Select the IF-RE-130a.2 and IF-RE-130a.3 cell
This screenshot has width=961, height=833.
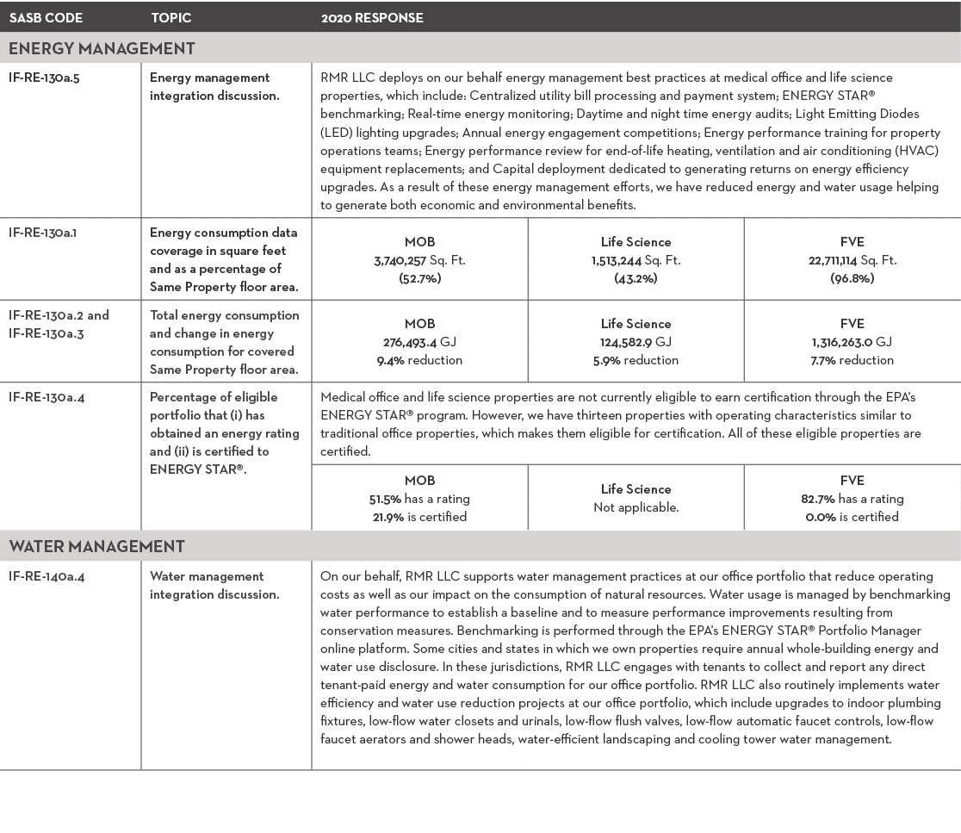tap(58, 323)
